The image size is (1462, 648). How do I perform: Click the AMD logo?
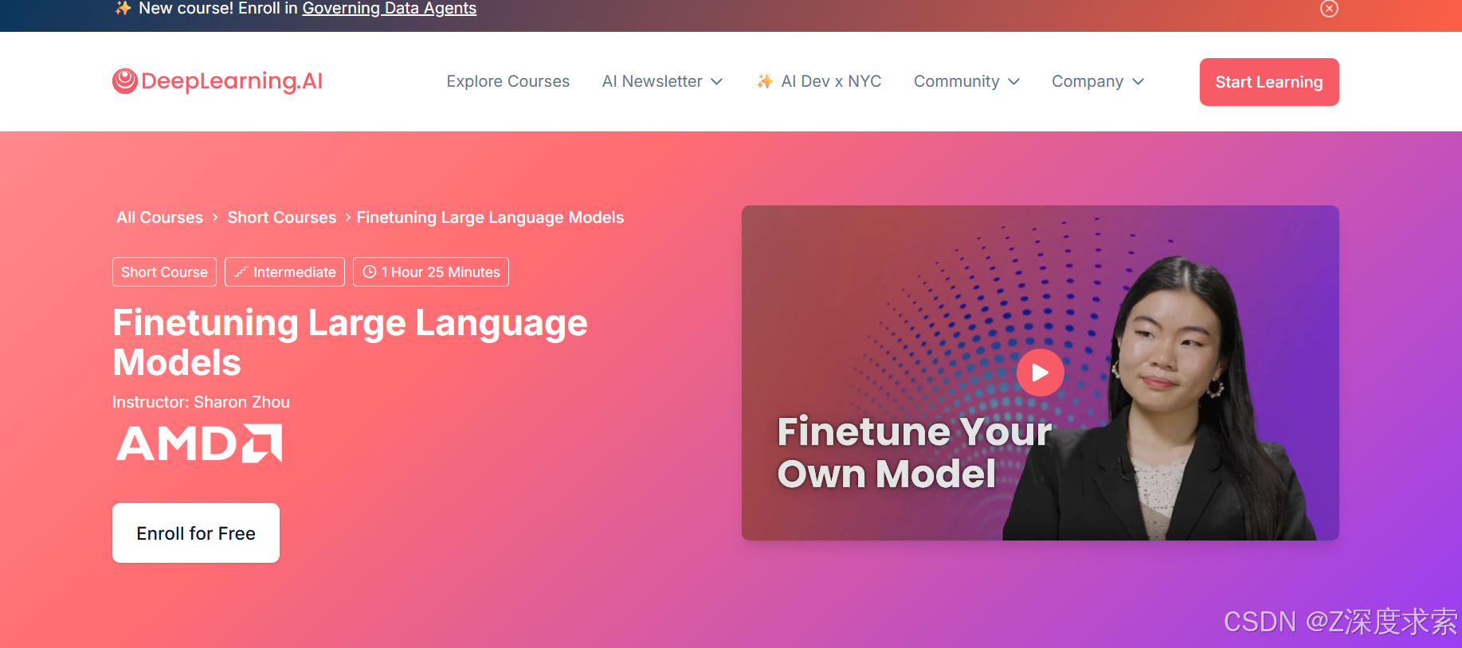coord(199,443)
